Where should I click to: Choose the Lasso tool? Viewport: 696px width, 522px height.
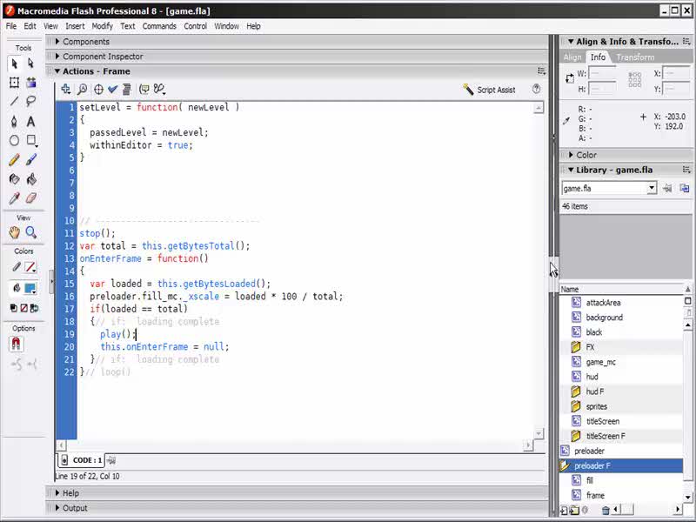point(31,101)
